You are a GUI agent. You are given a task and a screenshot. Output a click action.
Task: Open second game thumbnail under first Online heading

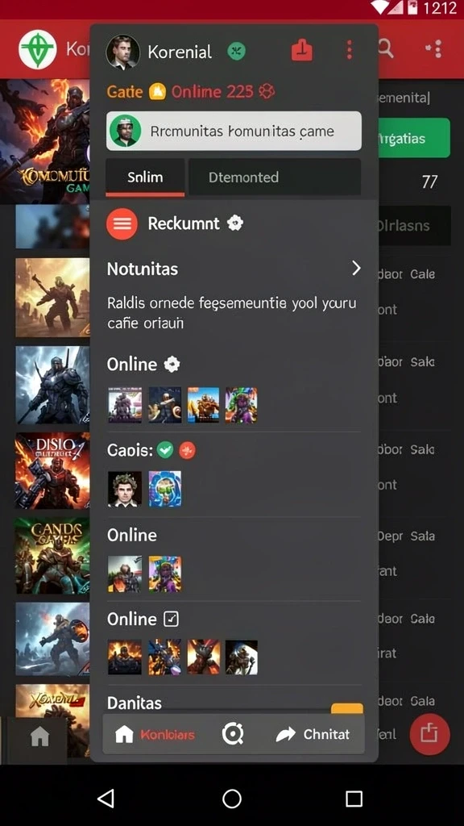(164, 405)
